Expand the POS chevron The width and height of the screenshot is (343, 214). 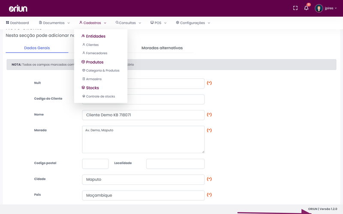165,23
